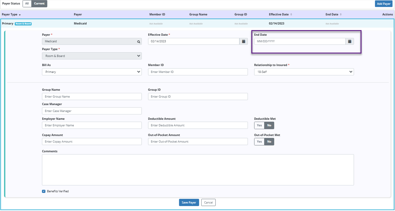
Task: Set Out-of-Pocket Met to Yes
Action: coord(259,142)
